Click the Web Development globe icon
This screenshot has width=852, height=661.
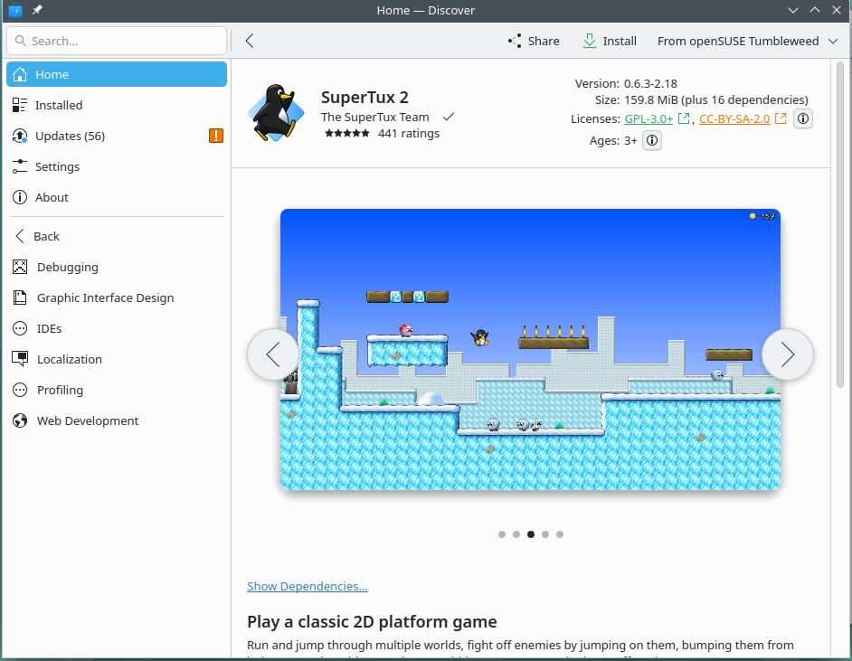click(x=20, y=420)
